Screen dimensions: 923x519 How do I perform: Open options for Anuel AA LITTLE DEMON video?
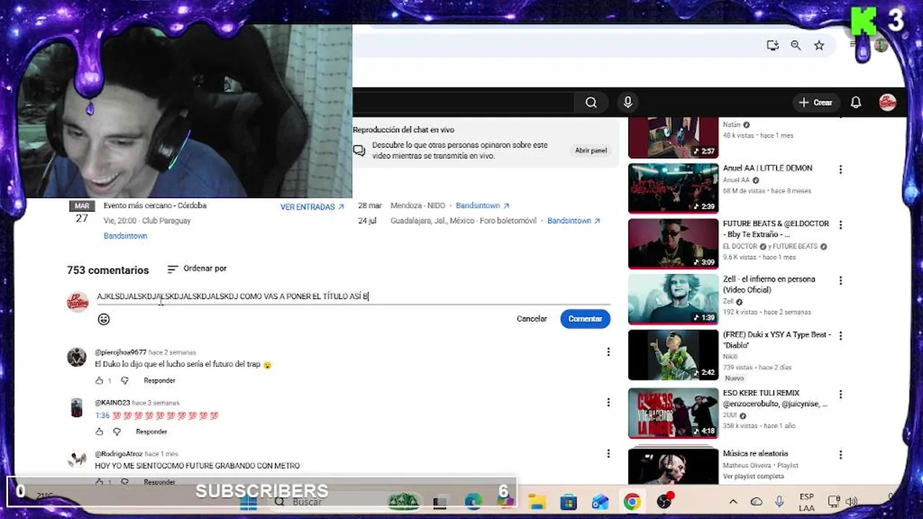tap(840, 169)
